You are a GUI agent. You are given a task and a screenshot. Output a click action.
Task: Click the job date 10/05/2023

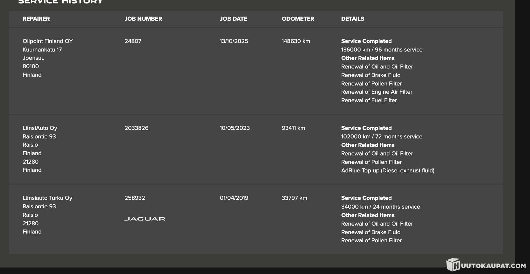coord(235,128)
